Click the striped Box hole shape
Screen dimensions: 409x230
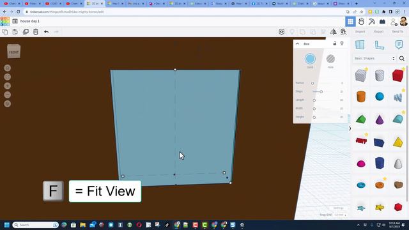[x=361, y=75]
